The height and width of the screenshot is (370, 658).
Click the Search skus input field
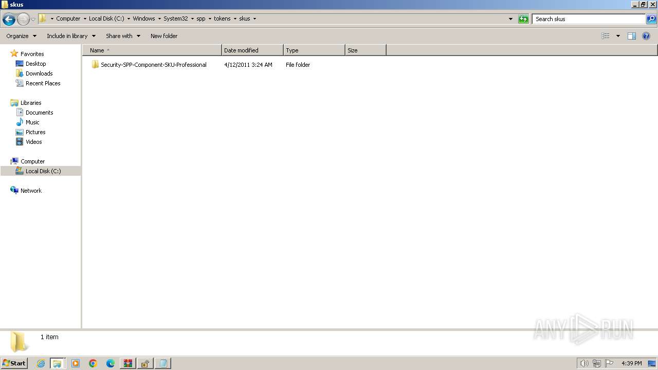(589, 19)
